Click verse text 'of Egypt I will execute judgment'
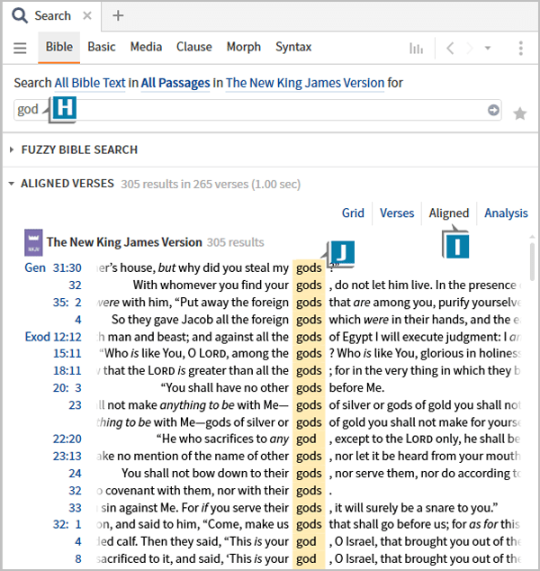The height and width of the screenshot is (571, 540). pos(416,337)
